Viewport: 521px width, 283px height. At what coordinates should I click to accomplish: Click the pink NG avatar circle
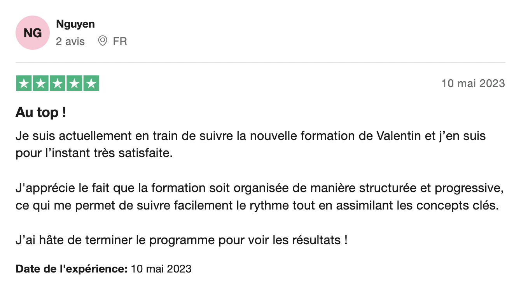tap(33, 33)
